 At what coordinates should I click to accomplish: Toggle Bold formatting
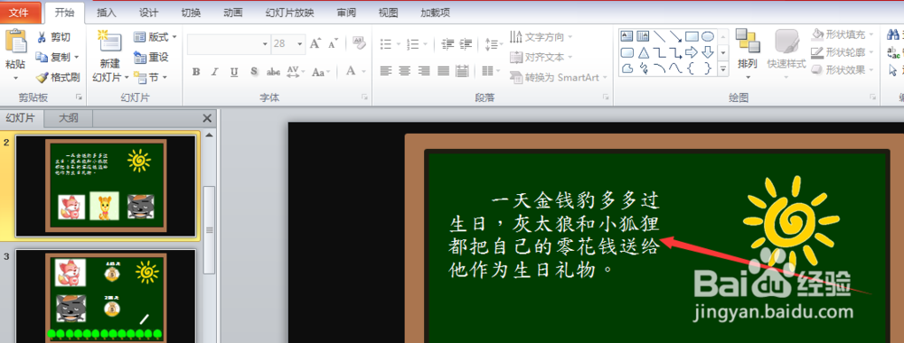pyautogui.click(x=196, y=72)
